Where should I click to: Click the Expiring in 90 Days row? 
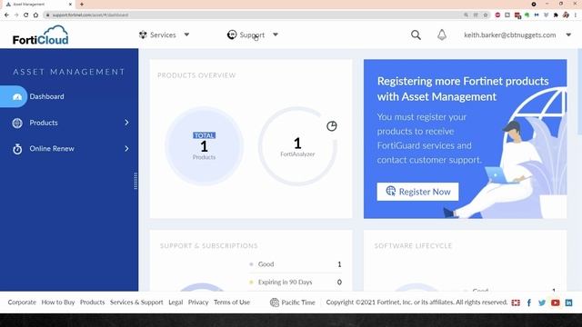[296, 282]
